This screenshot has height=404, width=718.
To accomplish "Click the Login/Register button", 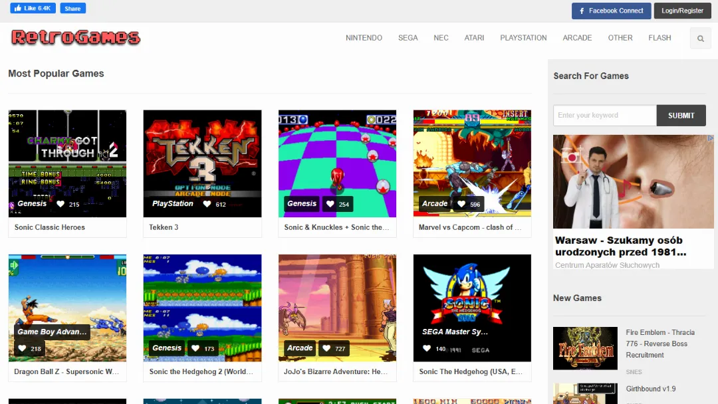I will coord(682,11).
